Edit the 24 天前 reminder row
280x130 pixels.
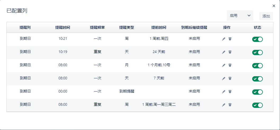coord(224,52)
